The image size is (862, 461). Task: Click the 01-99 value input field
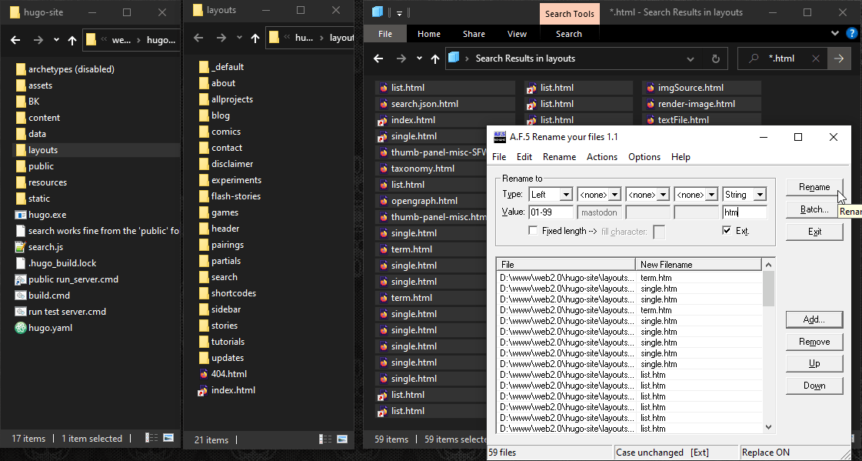coord(551,212)
